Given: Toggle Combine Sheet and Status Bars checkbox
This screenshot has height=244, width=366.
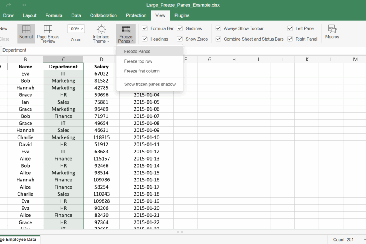Looking at the screenshot, I should (218, 39).
